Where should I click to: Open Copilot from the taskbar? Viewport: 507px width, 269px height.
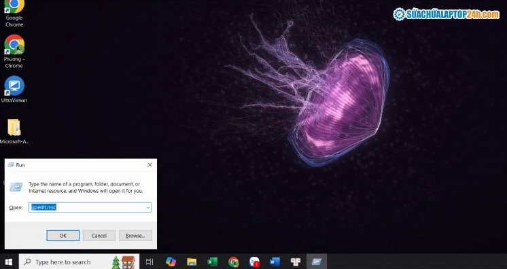coord(171,262)
